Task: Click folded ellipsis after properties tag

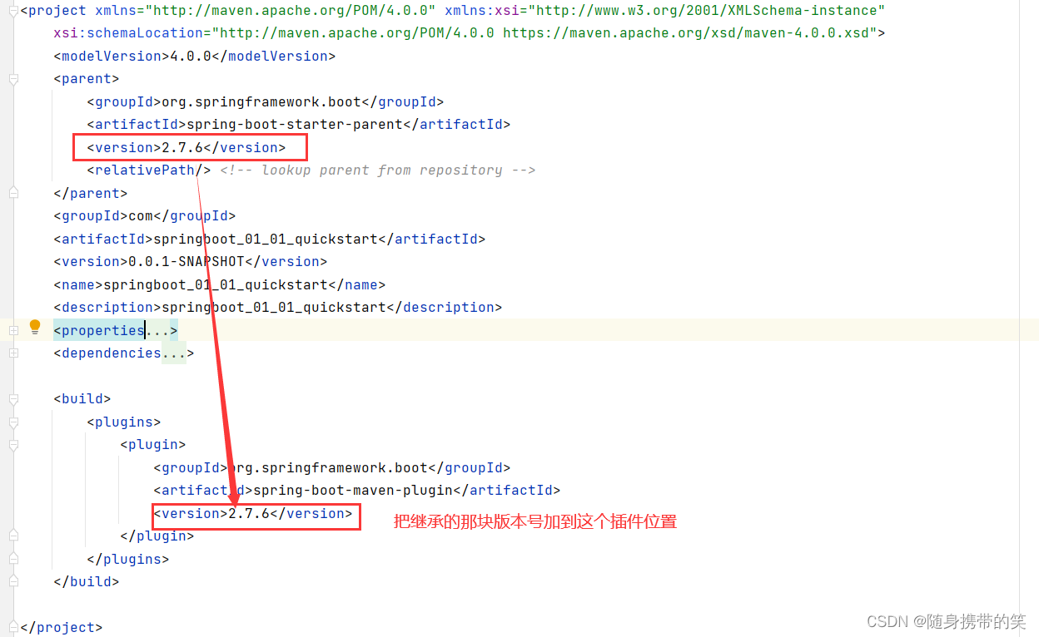Action: point(157,330)
